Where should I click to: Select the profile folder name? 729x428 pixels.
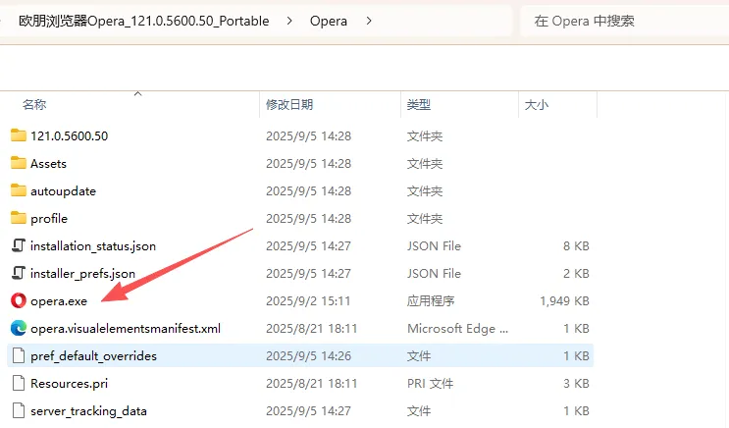click(49, 218)
